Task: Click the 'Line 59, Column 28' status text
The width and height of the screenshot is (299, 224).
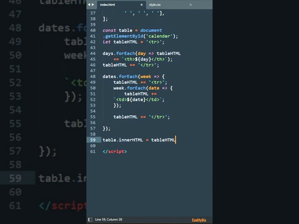Action: [109, 219]
